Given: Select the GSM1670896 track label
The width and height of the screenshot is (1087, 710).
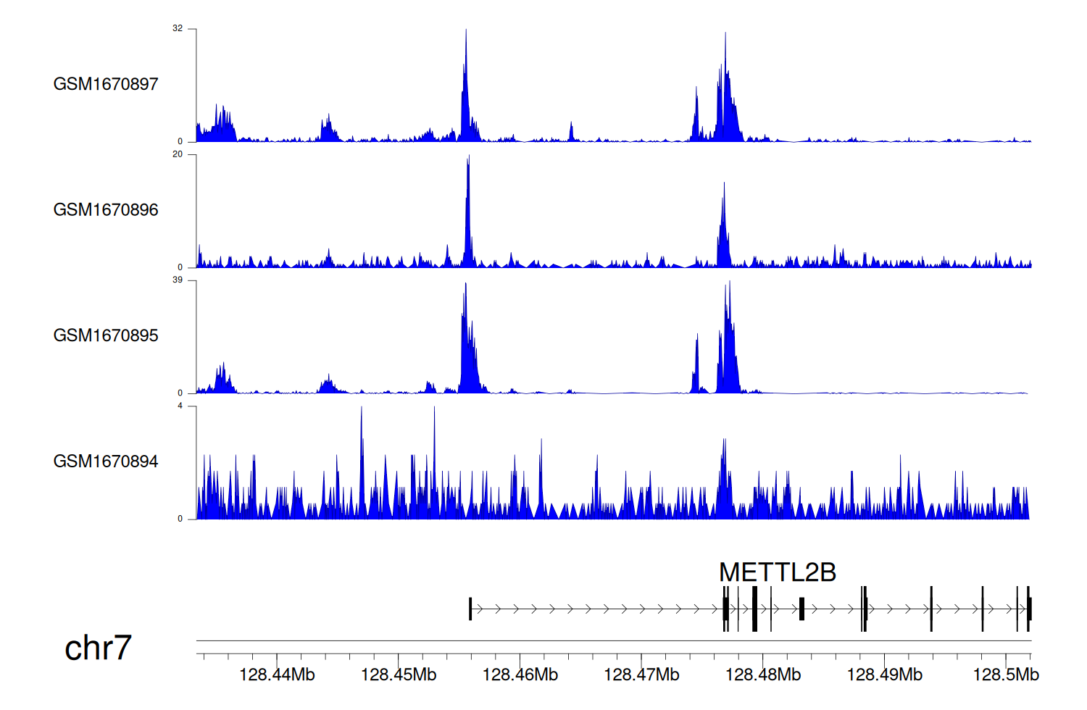Looking at the screenshot, I should coord(106,210).
